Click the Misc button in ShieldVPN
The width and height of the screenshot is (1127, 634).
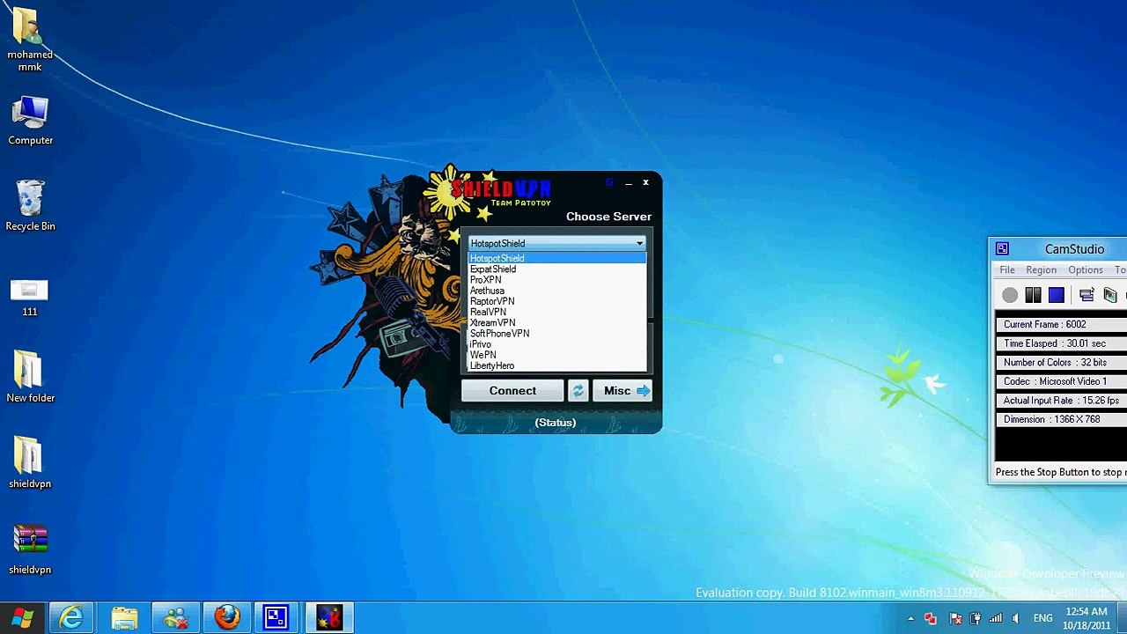tap(622, 391)
